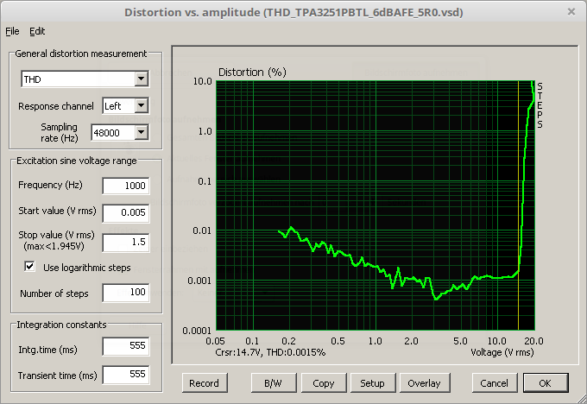Click the Intg.time (ms) field
The height and width of the screenshot is (404, 587).
pos(126,346)
